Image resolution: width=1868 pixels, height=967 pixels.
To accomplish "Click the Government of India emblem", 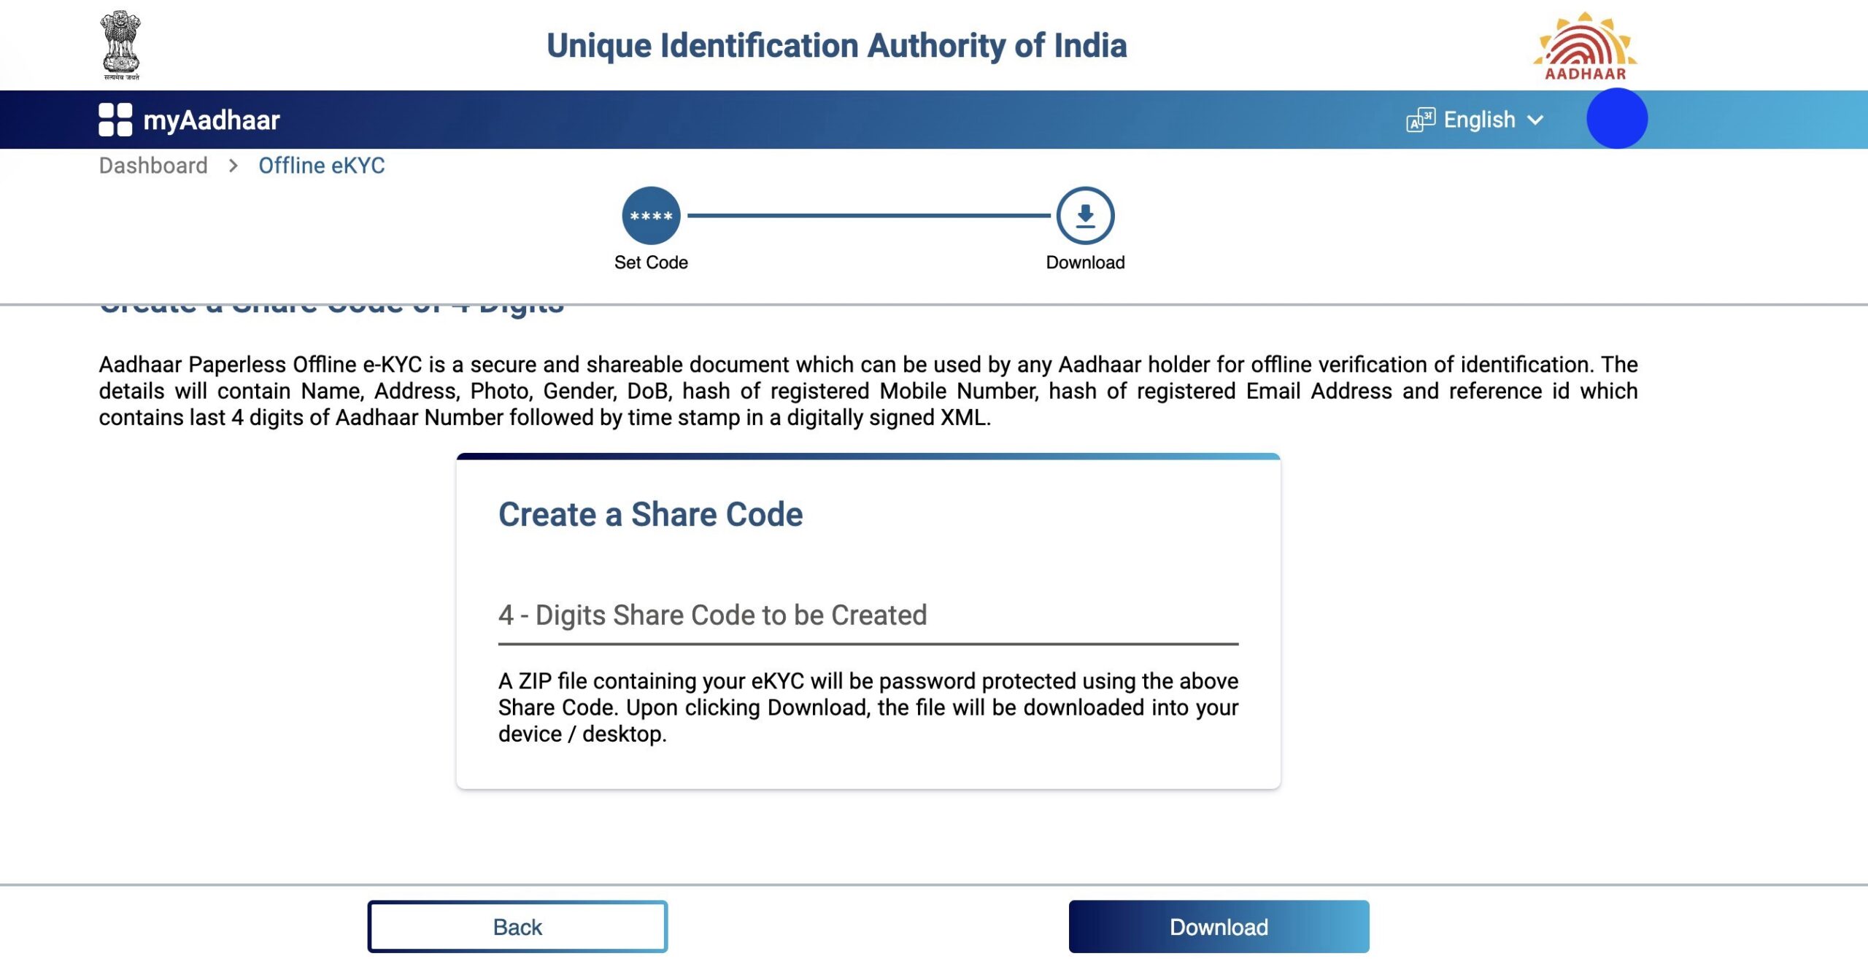I will 120,44.
